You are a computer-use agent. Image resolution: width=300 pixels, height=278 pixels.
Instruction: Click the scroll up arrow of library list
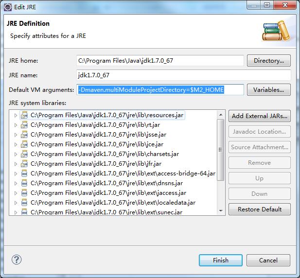click(x=221, y=115)
